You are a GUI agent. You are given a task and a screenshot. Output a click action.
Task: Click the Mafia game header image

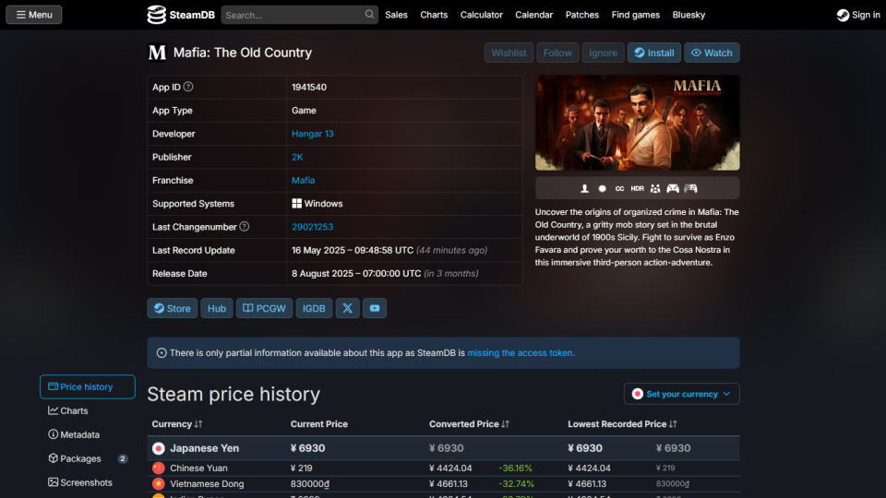[x=637, y=123]
